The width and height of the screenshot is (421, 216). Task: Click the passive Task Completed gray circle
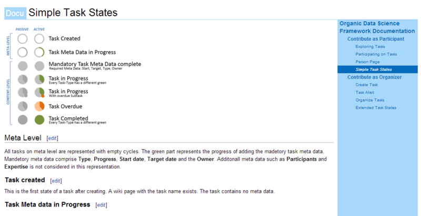pos(22,120)
